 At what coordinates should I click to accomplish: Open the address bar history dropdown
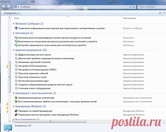130,7
